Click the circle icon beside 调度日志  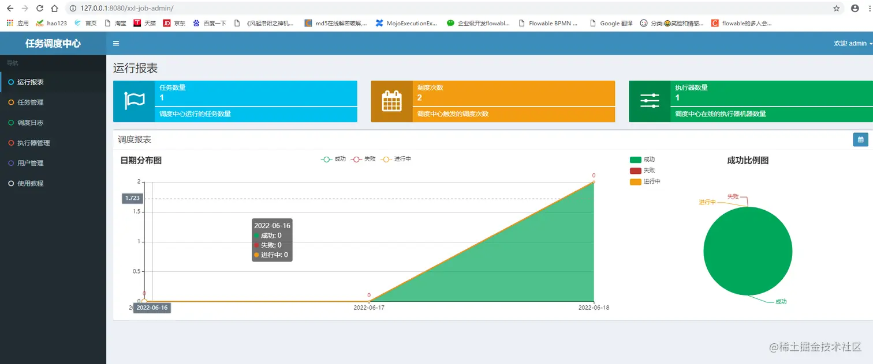11,122
